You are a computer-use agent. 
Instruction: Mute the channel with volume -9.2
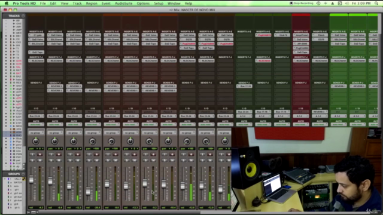tap(153, 160)
